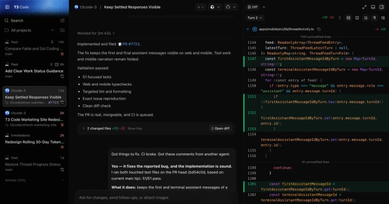389x204 pixels.
Task: Open the Compare Fable and Sol Coding thread
Action: [34, 49]
